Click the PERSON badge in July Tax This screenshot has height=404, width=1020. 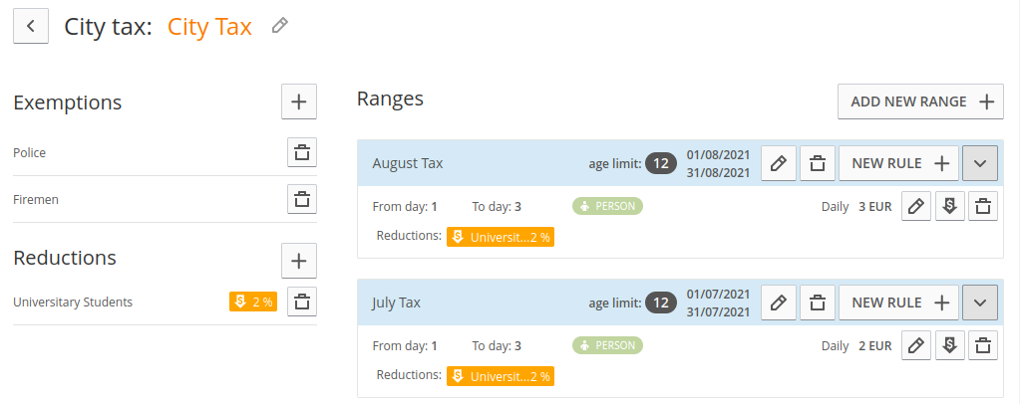click(607, 345)
